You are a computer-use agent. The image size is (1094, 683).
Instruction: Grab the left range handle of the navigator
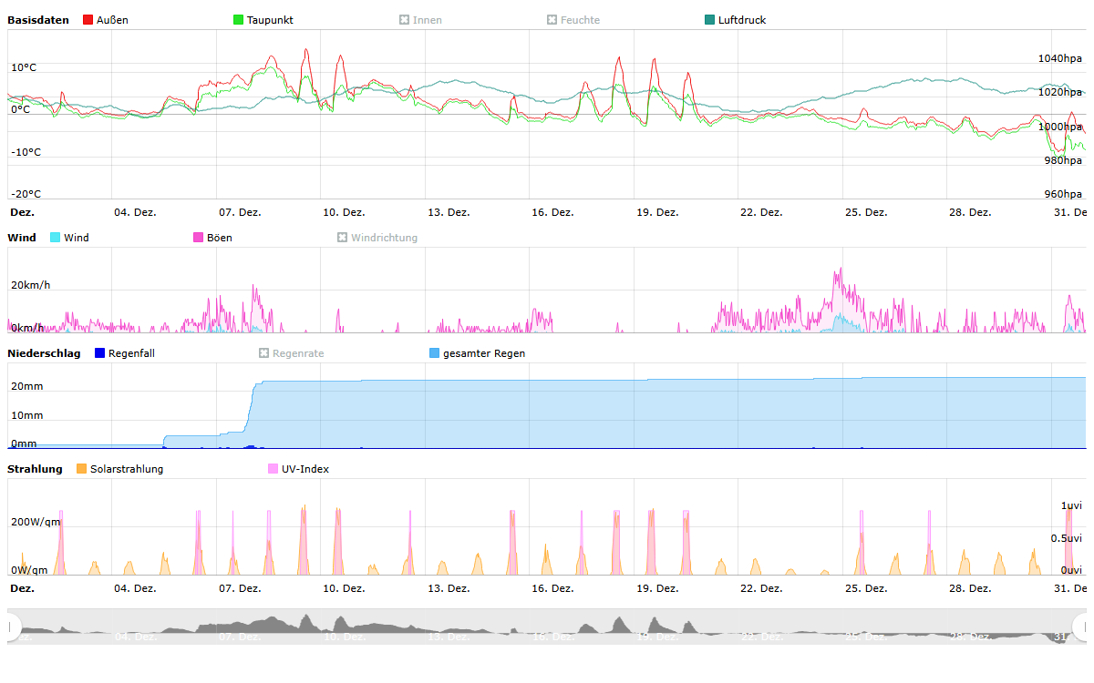coord(11,627)
